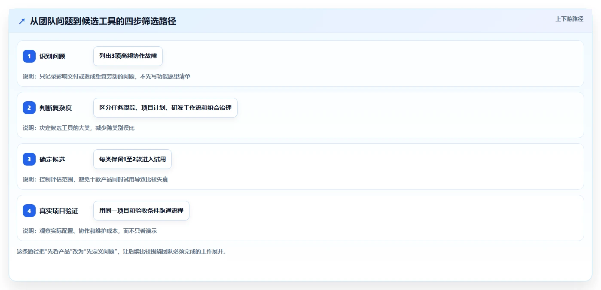This screenshot has height=290, width=601.
Task: Click the note 观察实际配置、协作和维护成本
Action: coord(90,231)
